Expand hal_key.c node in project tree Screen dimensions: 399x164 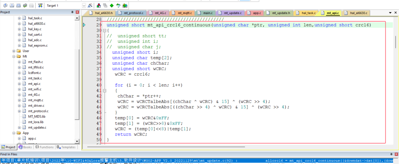(x=19, y=29)
